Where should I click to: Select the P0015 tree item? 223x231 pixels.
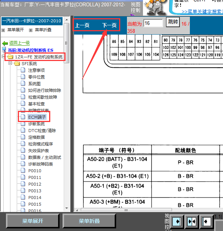(x=35, y=204)
